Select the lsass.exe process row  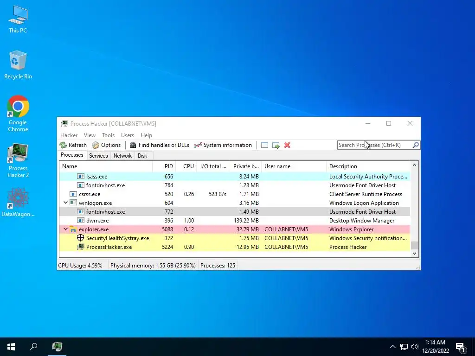[235, 177]
